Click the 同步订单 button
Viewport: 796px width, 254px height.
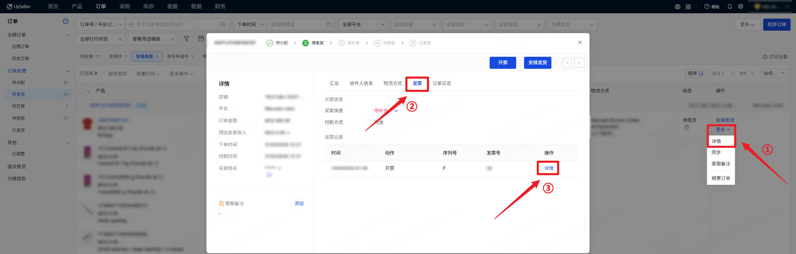pos(777,24)
